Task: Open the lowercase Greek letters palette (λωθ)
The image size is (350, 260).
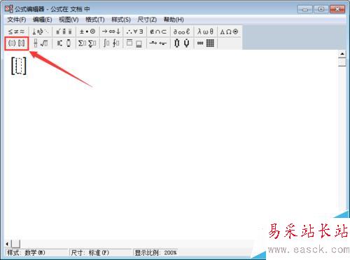Action: coord(206,32)
